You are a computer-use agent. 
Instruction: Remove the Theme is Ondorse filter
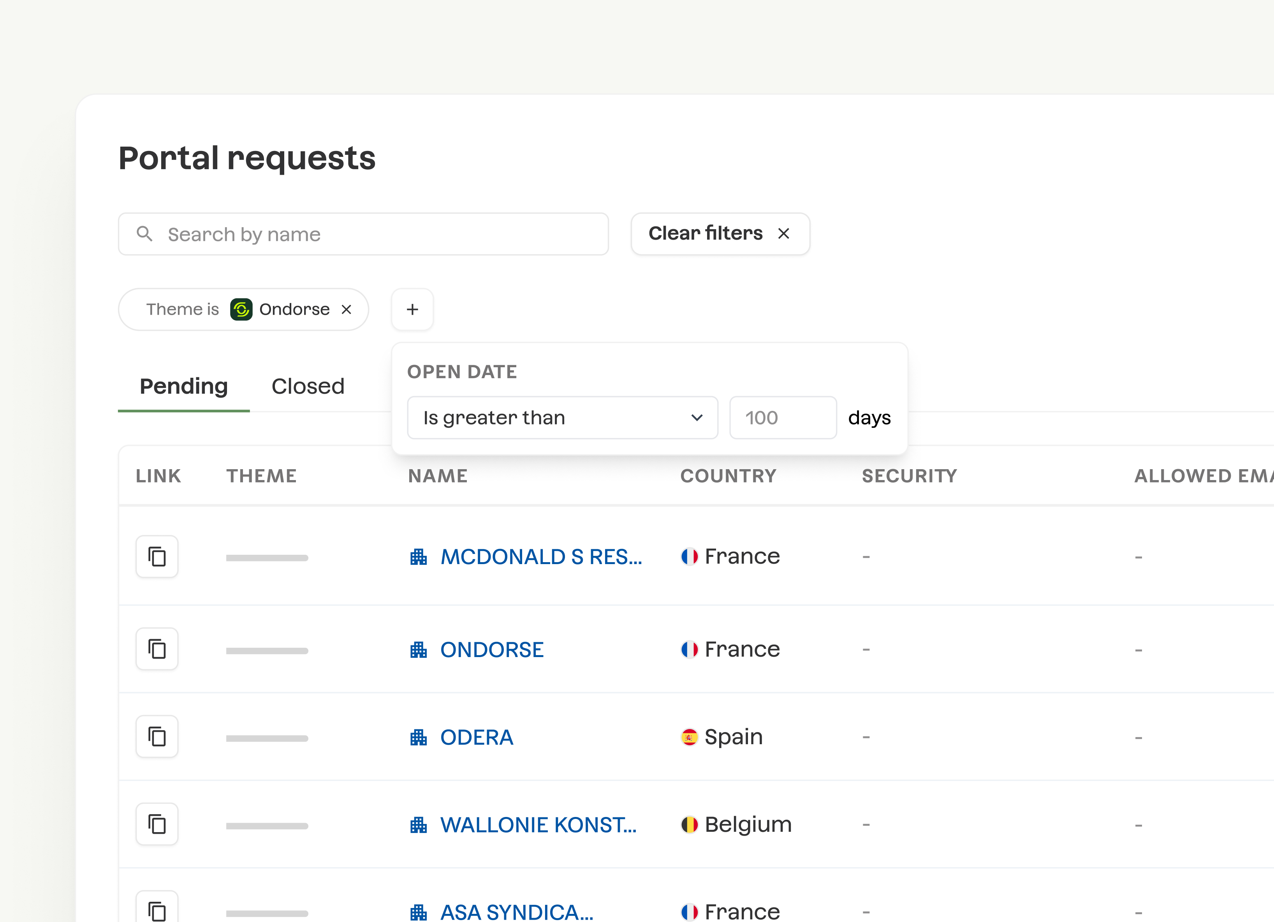click(347, 309)
